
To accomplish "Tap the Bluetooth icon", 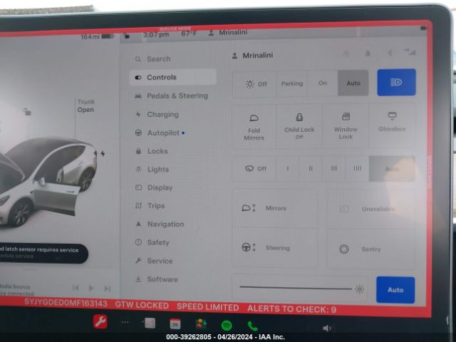I will coord(390,53).
